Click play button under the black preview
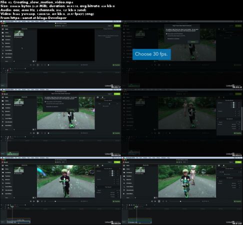Screen dimensions: 243x225 [x=38, y=65]
